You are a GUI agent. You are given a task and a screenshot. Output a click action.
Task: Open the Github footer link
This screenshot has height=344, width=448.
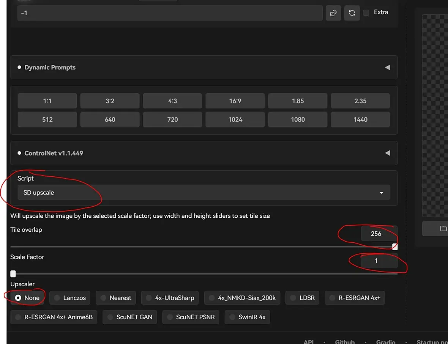[x=345, y=341]
